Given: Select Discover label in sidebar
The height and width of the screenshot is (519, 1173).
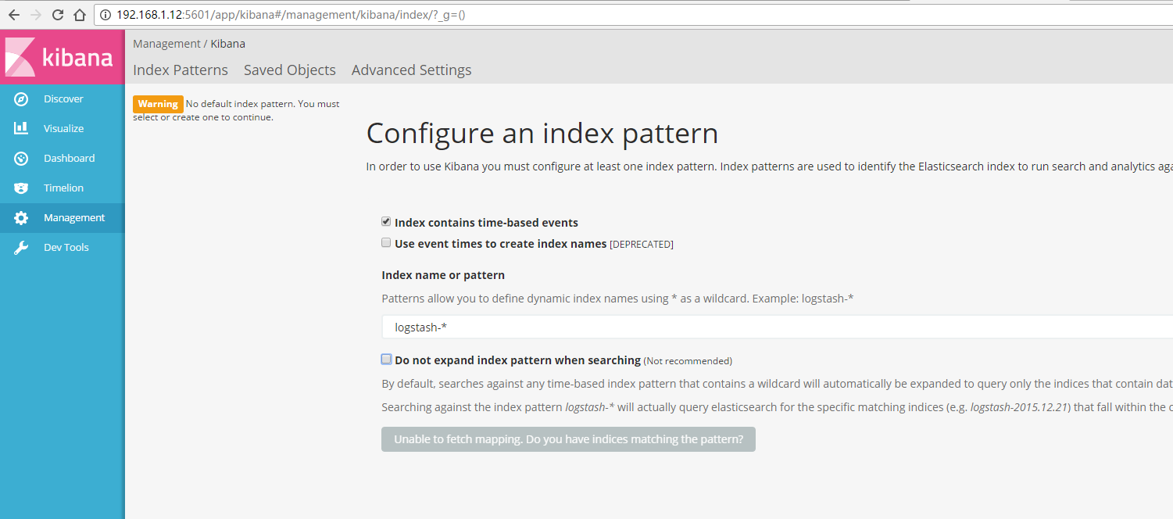Looking at the screenshot, I should 63,99.
